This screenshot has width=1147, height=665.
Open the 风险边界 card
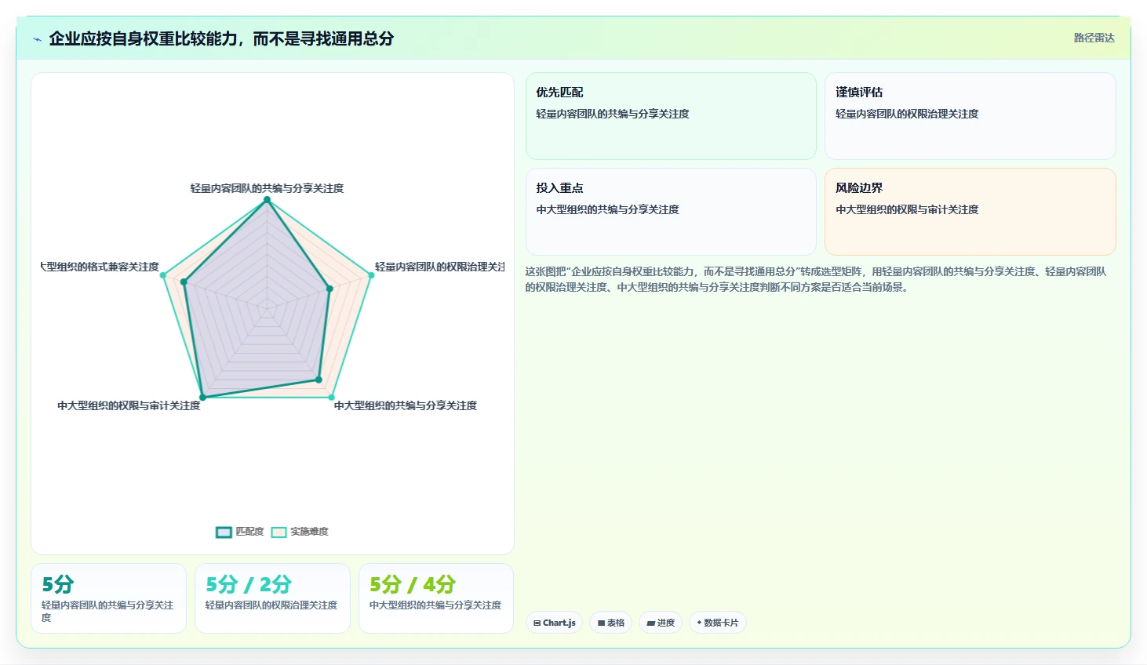[x=970, y=212]
